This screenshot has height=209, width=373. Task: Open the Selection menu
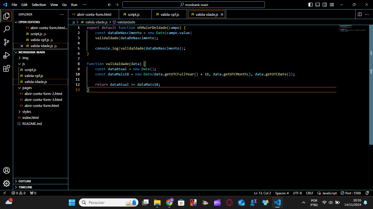pyautogui.click(x=39, y=5)
